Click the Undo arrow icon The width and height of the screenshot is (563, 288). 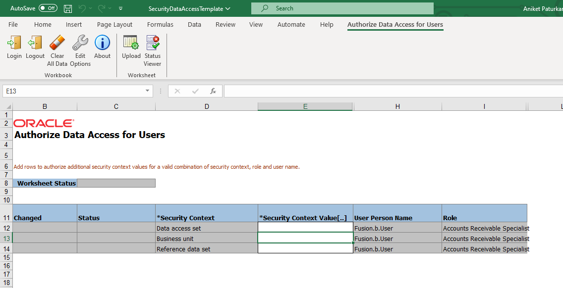(x=83, y=8)
